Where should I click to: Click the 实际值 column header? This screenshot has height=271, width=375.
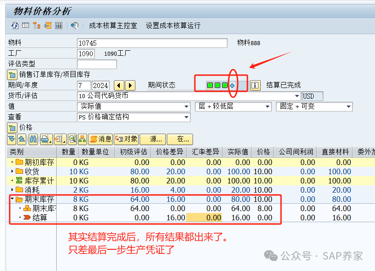(237, 152)
